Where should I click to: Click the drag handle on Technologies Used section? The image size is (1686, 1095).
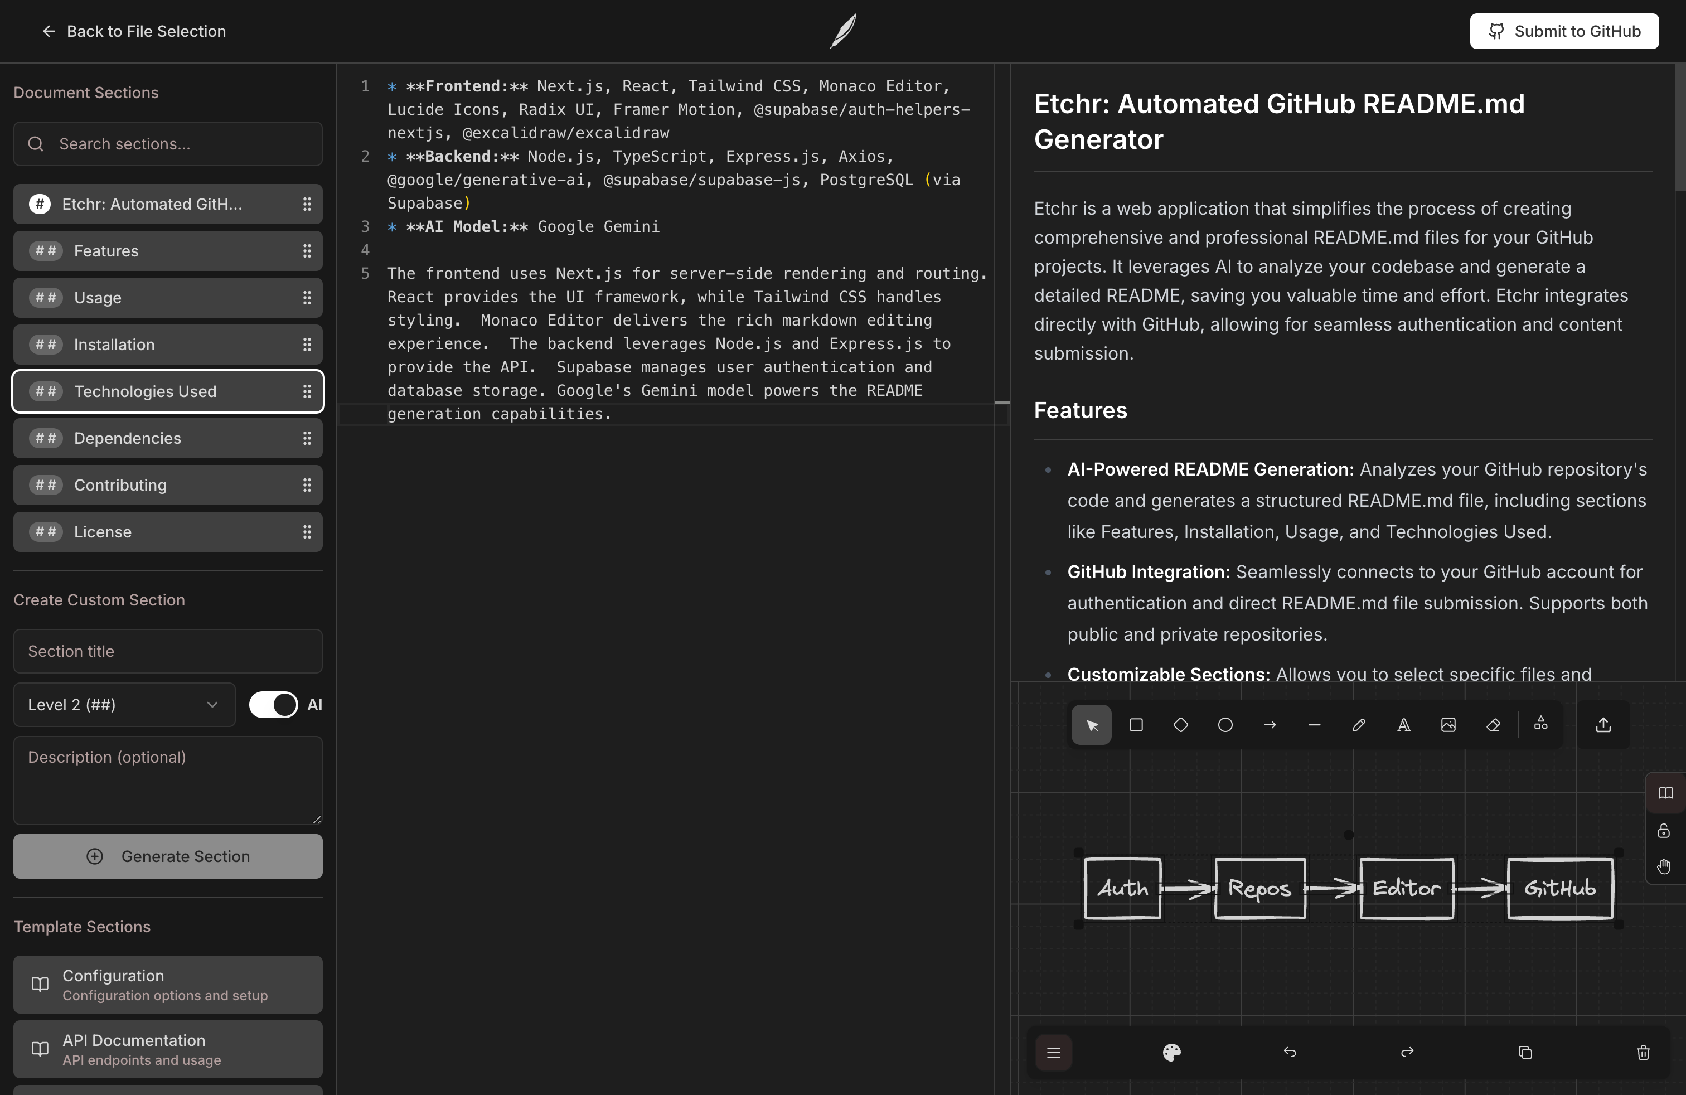click(x=307, y=391)
